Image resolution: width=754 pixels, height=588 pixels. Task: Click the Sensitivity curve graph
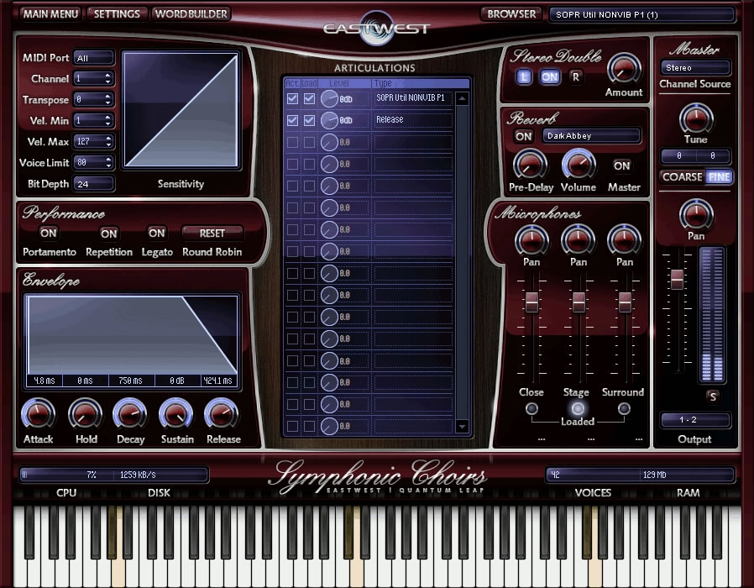[181, 110]
